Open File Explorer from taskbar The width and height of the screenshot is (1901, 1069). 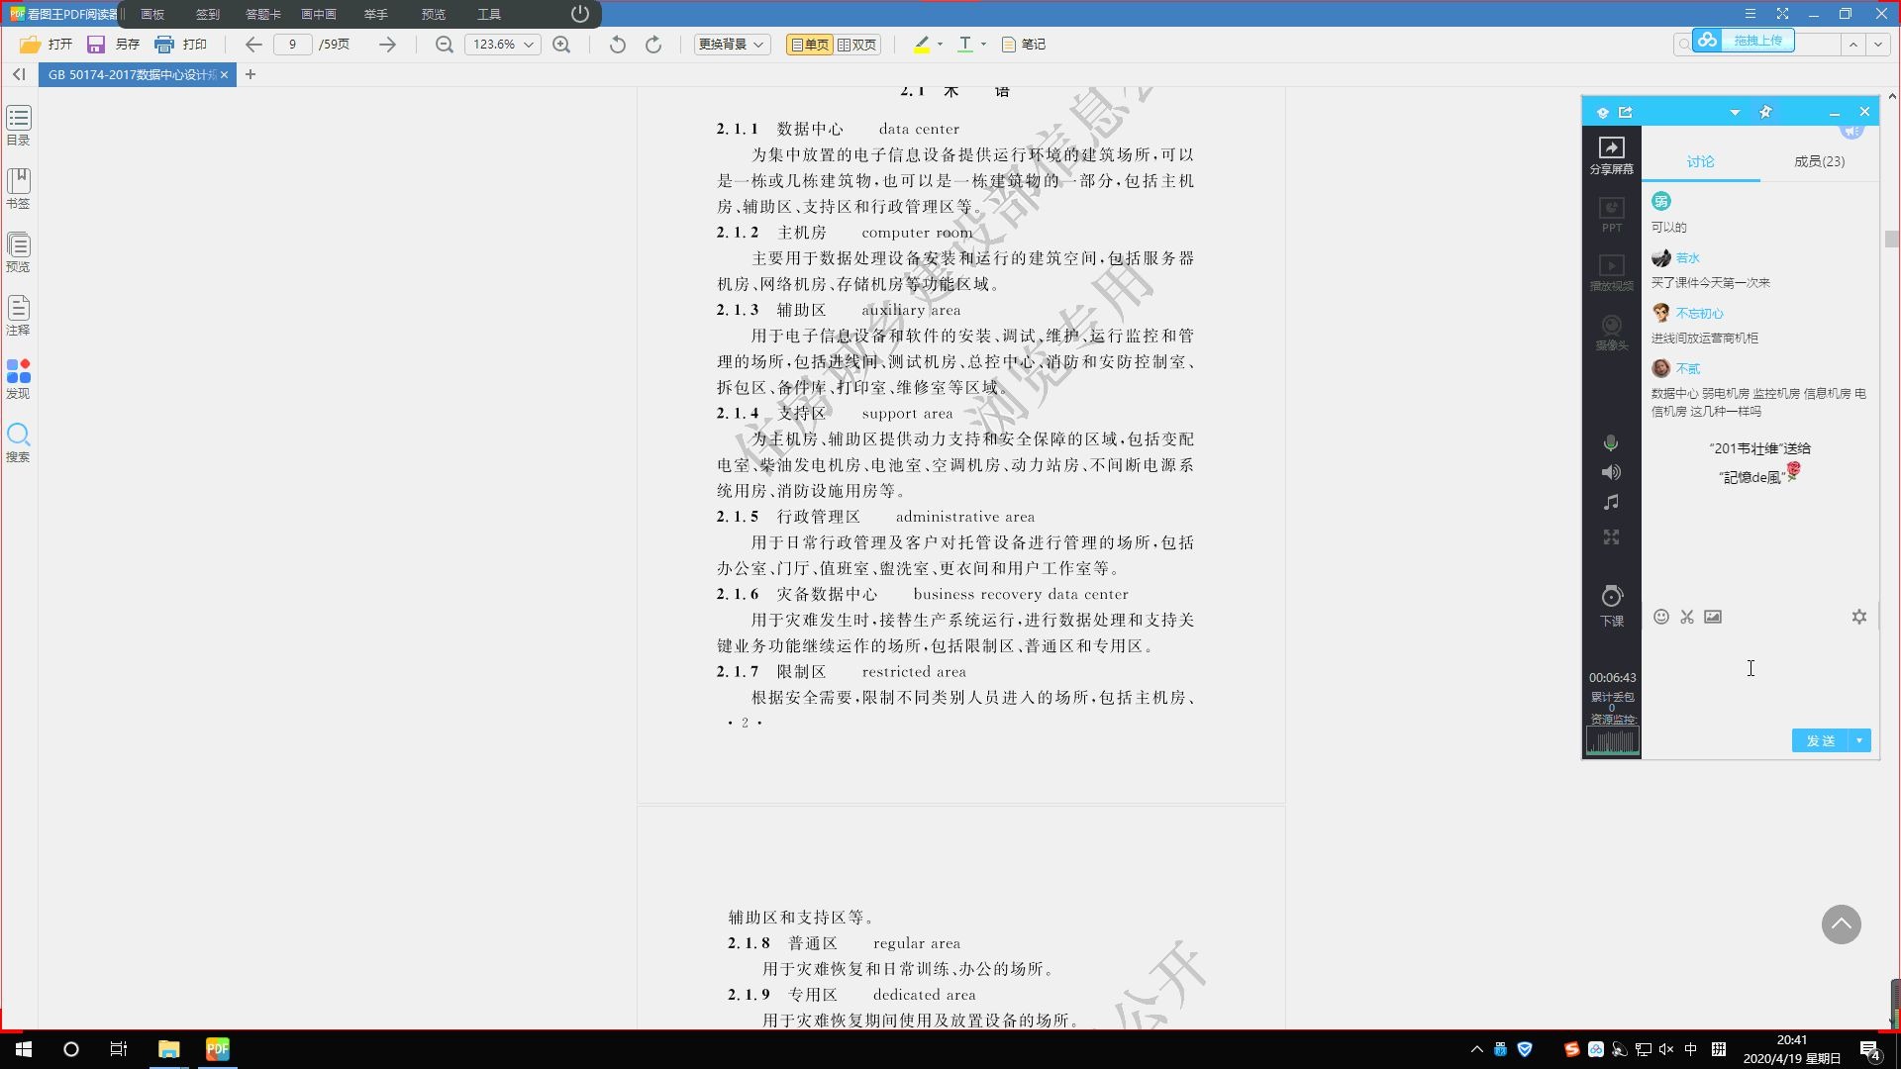pyautogui.click(x=169, y=1049)
